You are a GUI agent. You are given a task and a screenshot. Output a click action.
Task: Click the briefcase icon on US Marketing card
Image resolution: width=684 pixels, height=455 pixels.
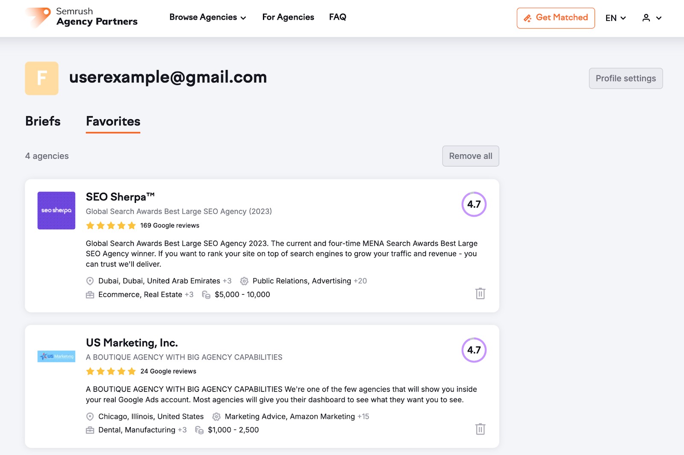click(x=90, y=430)
